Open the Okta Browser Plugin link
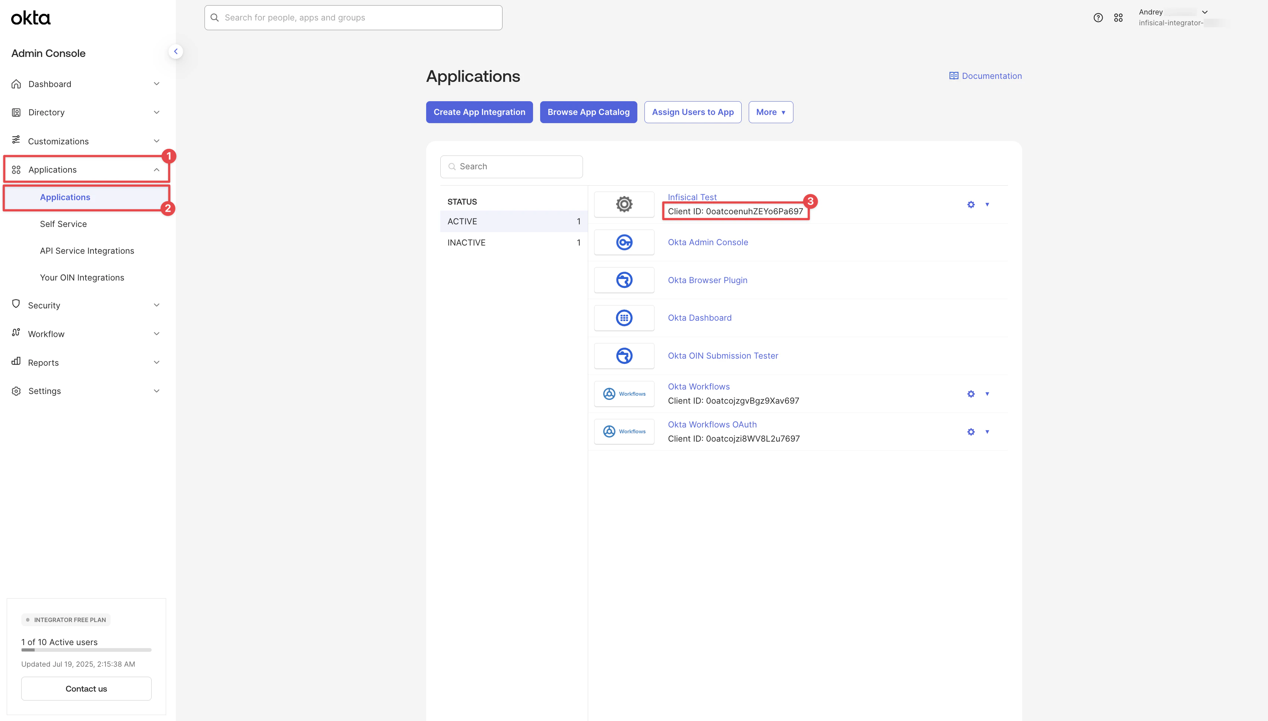Screen dimensions: 1268x721 point(707,280)
